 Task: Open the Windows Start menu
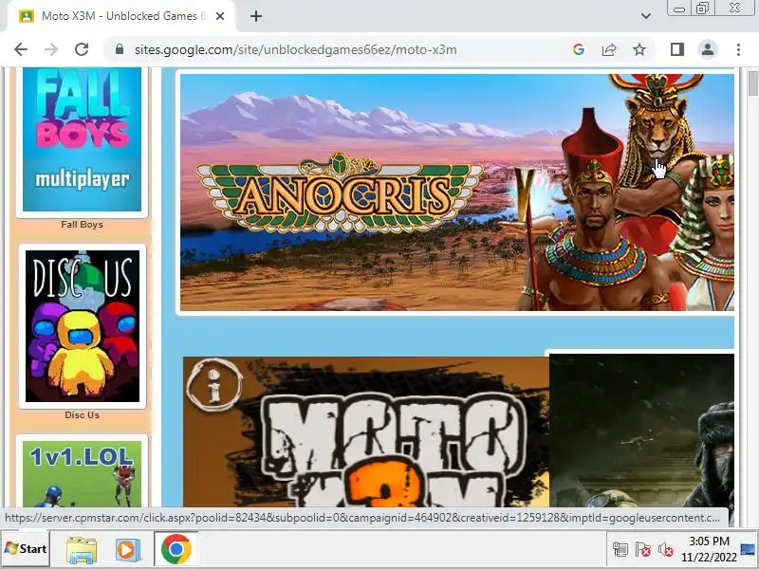click(x=26, y=549)
